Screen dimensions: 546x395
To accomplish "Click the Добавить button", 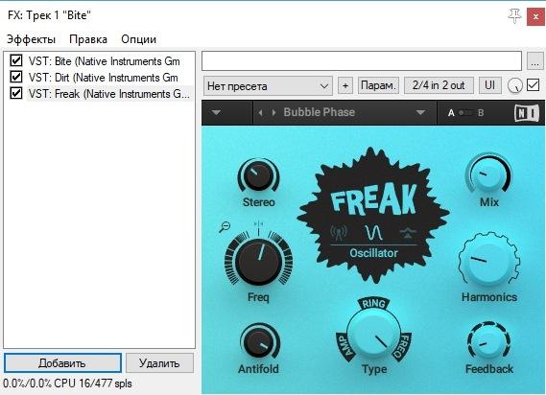I will (62, 363).
